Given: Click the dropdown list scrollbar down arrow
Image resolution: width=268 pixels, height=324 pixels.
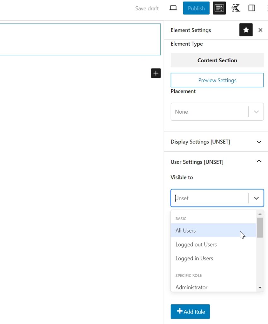Looking at the screenshot, I should (x=260, y=288).
